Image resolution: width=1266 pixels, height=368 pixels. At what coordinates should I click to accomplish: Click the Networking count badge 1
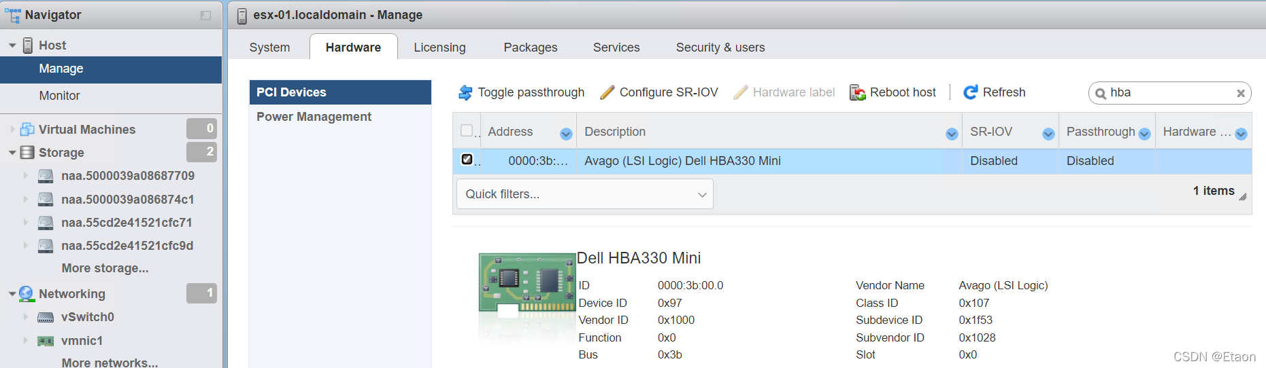pos(202,293)
